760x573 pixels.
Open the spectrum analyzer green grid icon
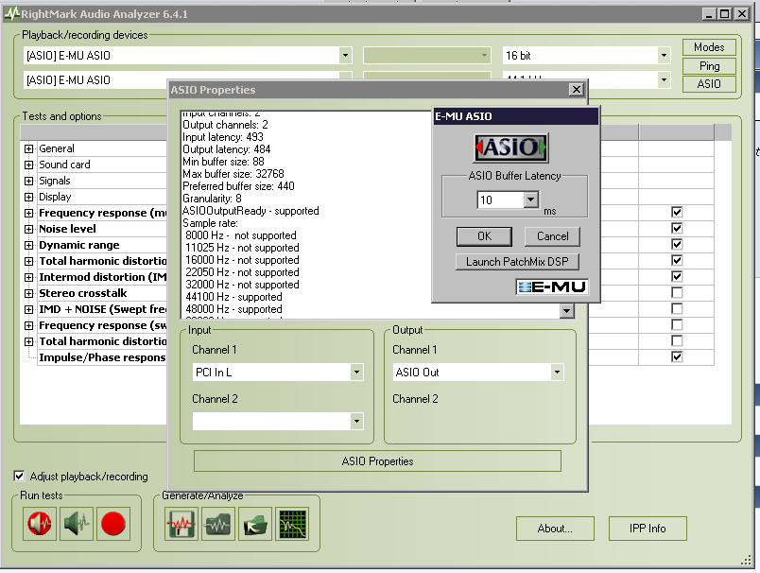coord(292,524)
